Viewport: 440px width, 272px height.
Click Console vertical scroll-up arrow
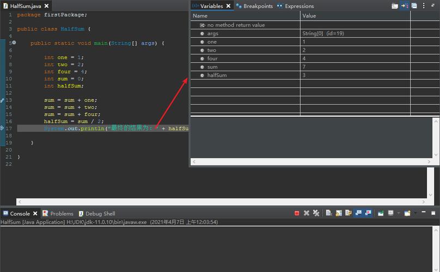[x=436, y=230]
